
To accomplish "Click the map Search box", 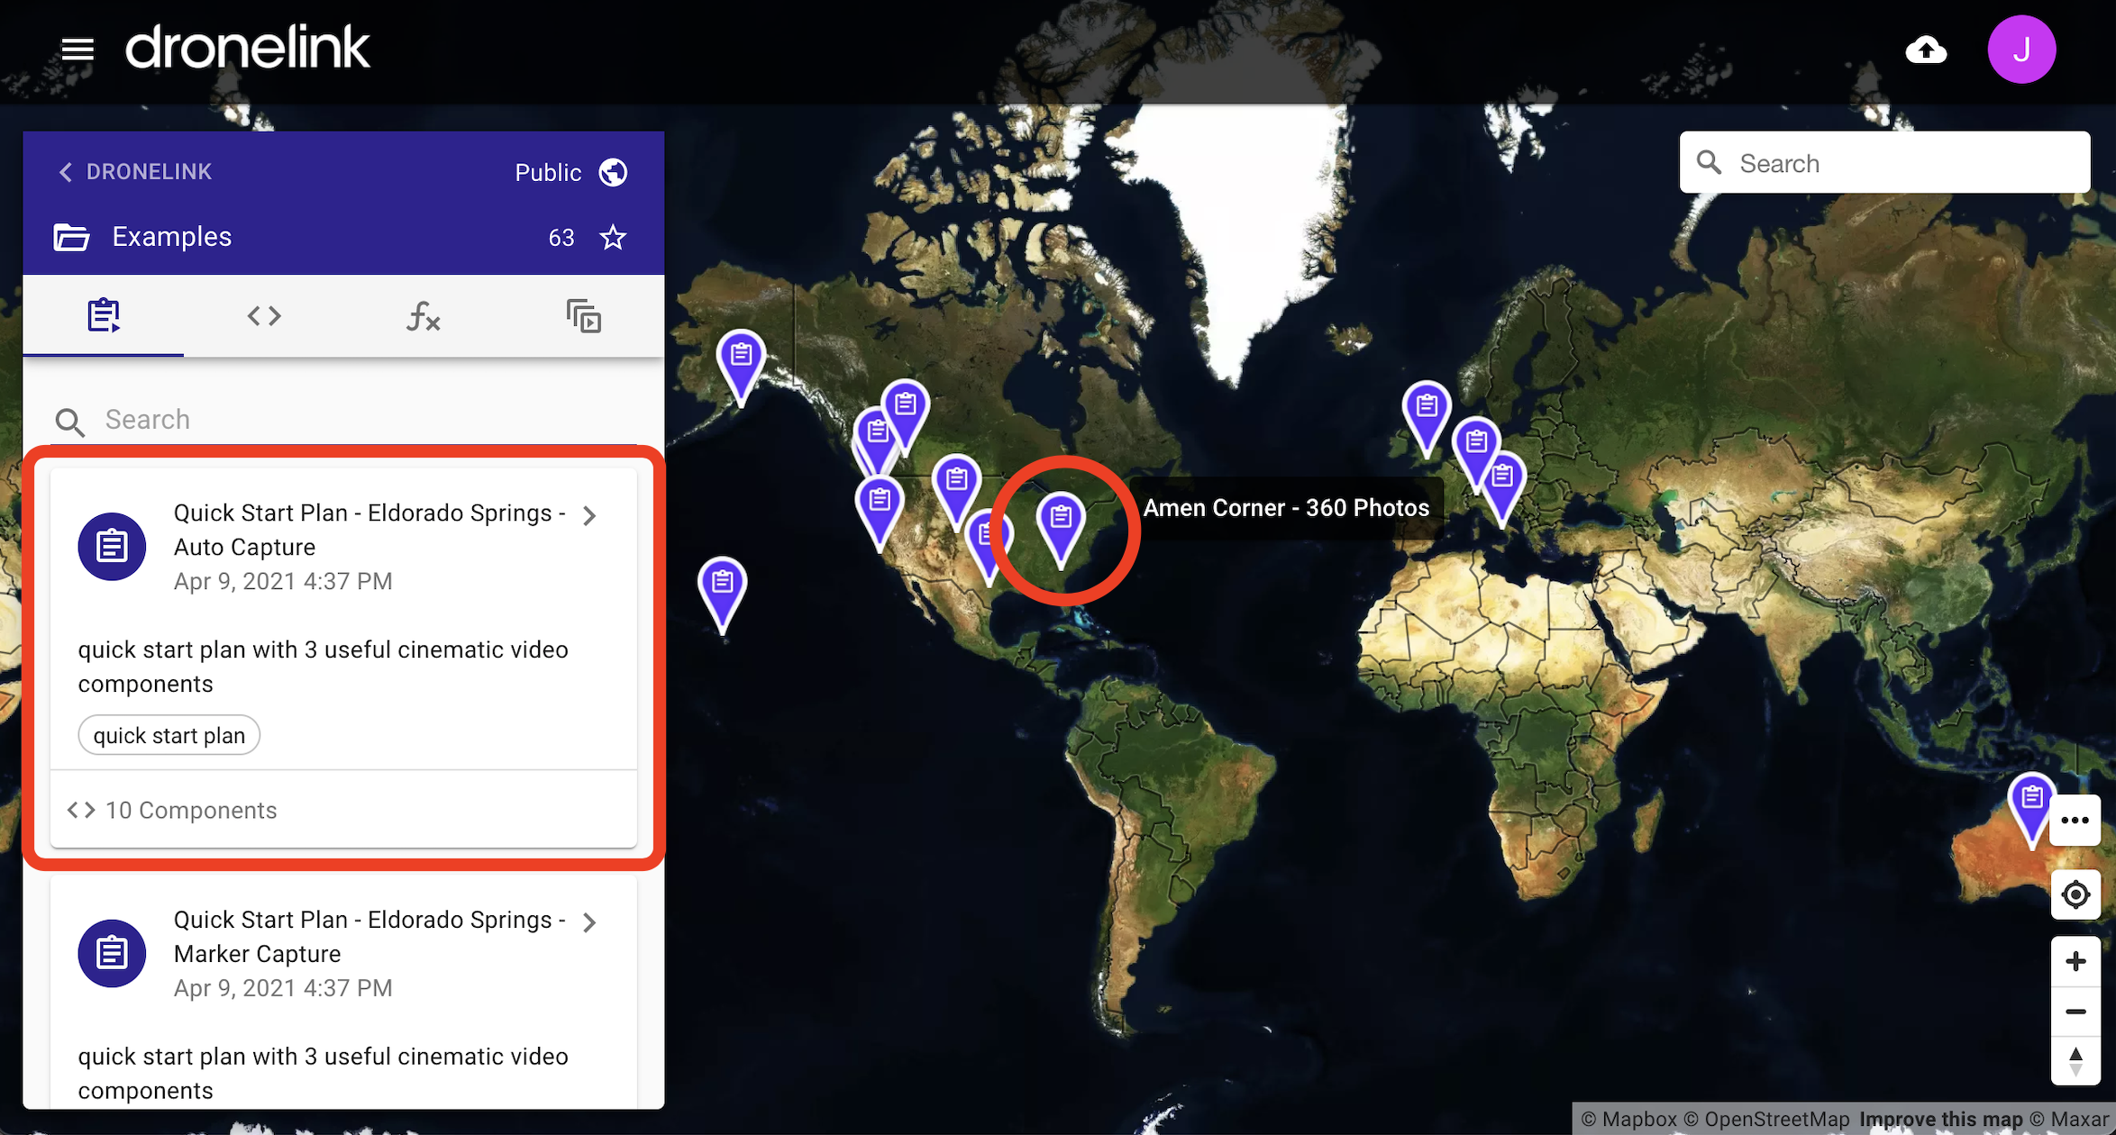I will [x=1884, y=163].
